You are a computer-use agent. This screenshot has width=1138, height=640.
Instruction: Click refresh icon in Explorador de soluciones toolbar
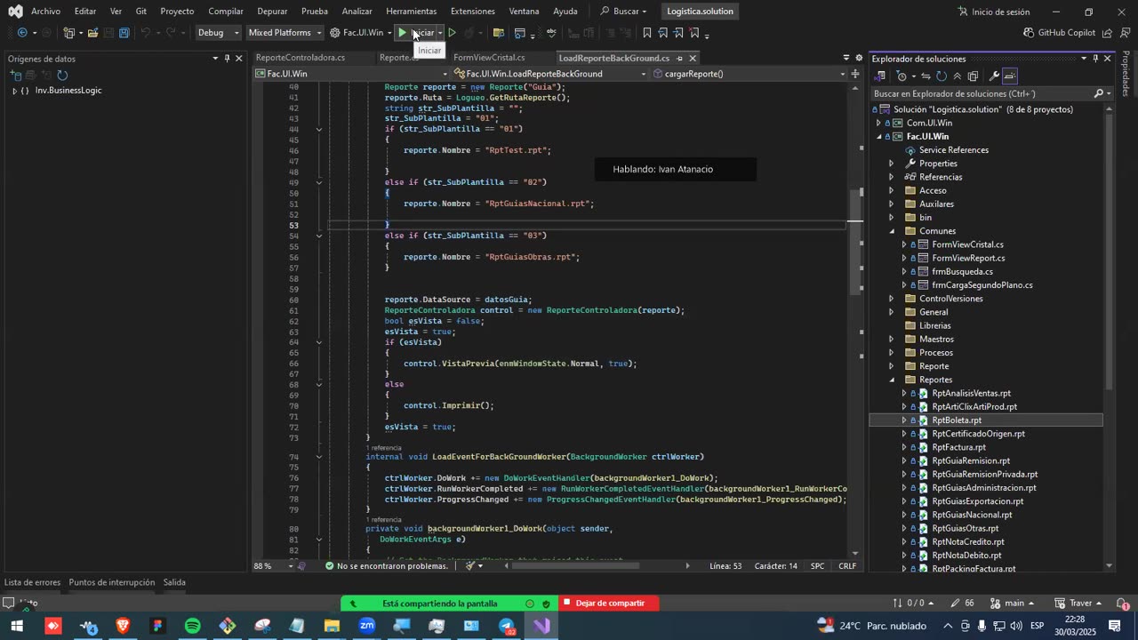coord(942,76)
